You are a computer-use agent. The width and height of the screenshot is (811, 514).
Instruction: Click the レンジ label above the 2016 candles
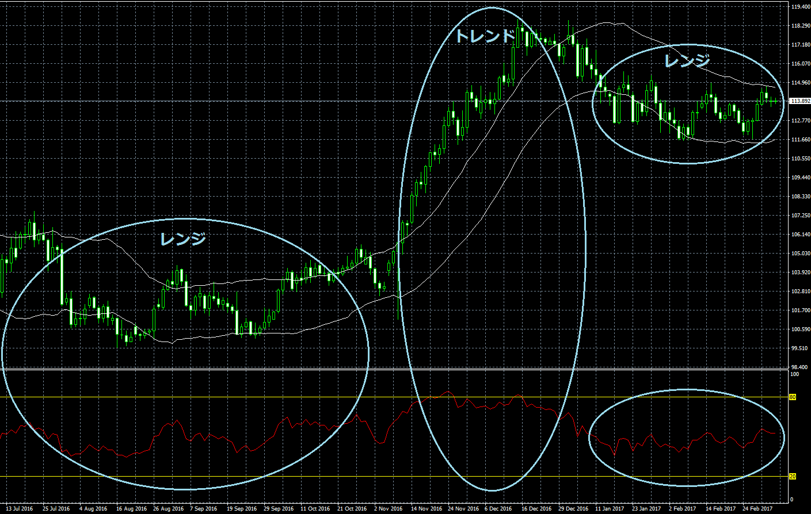pyautogui.click(x=182, y=239)
